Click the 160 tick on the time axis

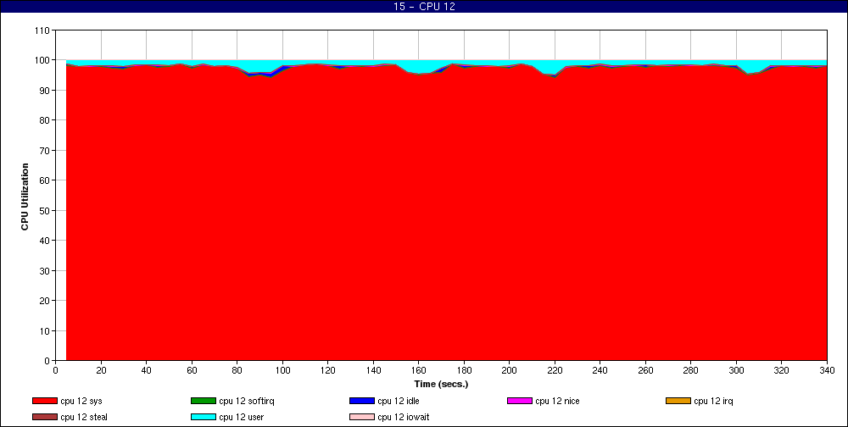click(x=419, y=371)
